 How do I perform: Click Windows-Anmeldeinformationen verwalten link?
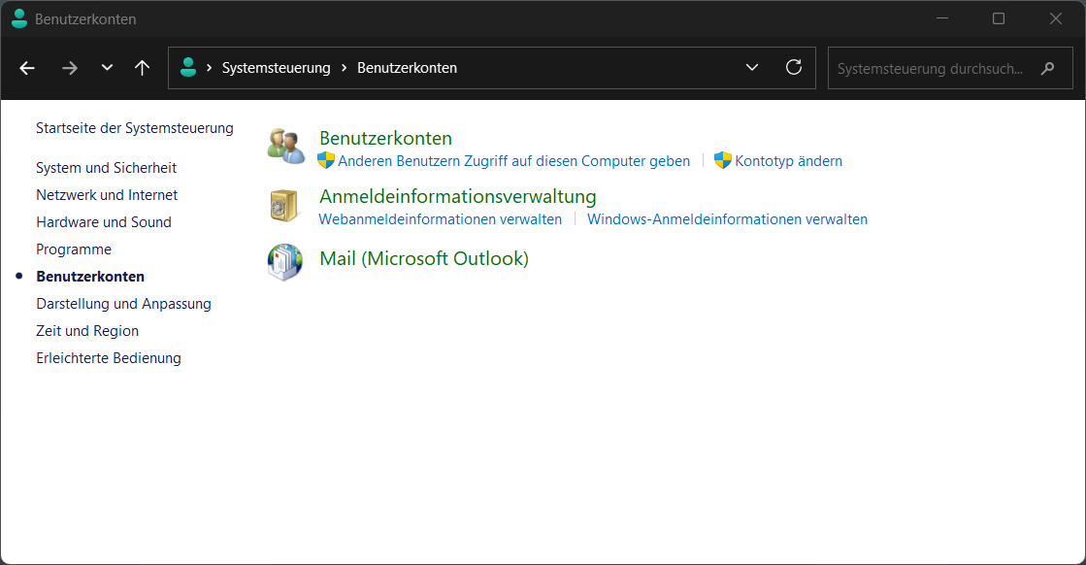(727, 219)
